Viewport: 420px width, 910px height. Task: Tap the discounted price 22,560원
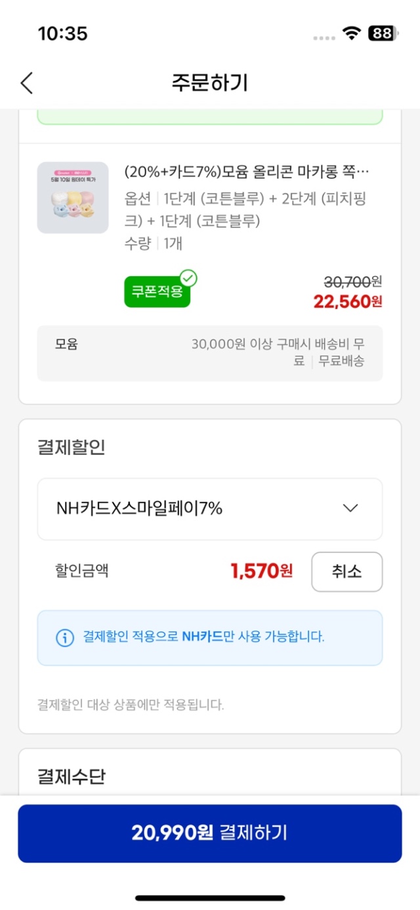coord(348,301)
